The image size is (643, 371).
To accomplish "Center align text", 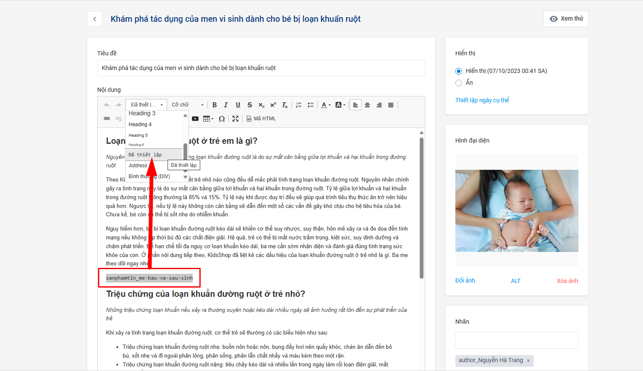I will [x=367, y=105].
